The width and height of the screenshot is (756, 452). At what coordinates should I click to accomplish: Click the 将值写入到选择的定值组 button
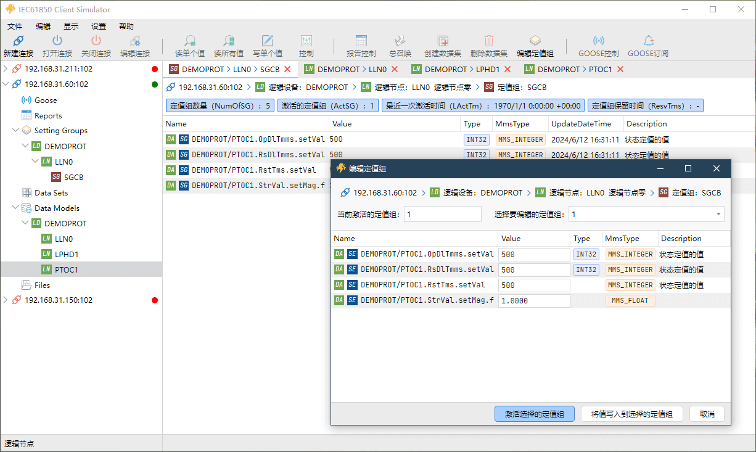[x=632, y=414]
